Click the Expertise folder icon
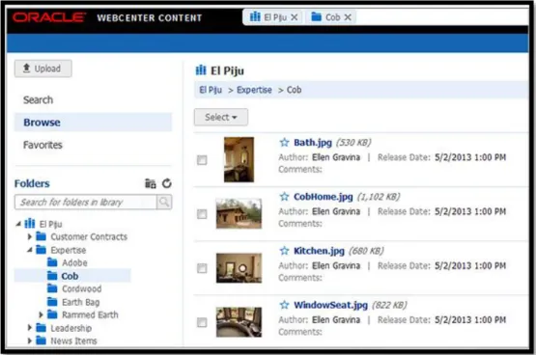This screenshot has width=536, height=355. (x=41, y=250)
